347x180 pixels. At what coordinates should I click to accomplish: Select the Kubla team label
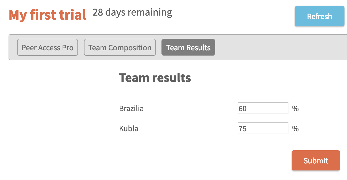[129, 129]
